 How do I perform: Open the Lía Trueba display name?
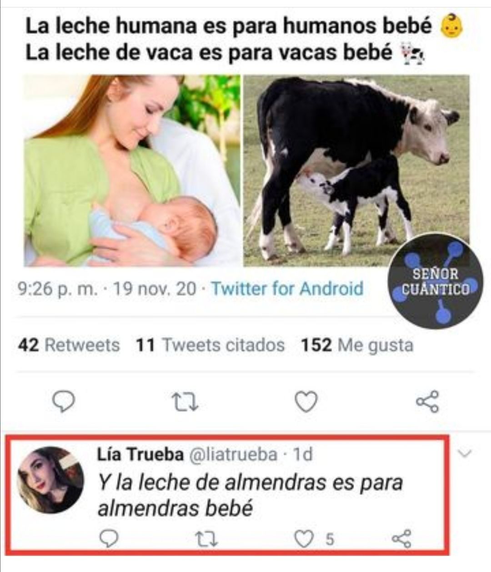140,454
